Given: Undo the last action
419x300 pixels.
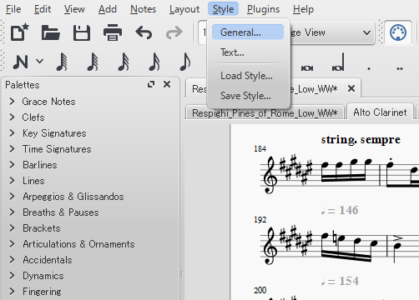Looking at the screenshot, I should coord(144,32).
